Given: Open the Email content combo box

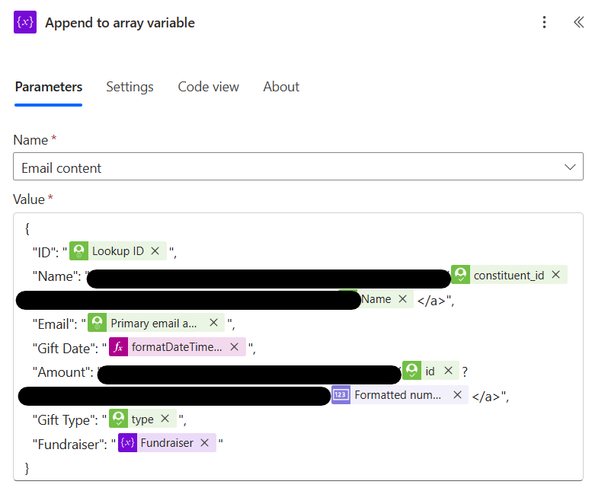Looking at the screenshot, I should [298, 167].
